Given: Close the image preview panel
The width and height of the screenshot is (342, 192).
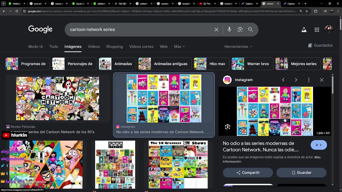Looking at the screenshot, I should point(322,80).
